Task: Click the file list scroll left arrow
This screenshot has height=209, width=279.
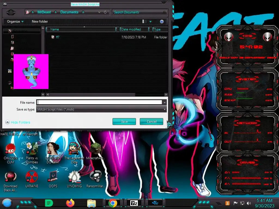Action: (x=48, y=94)
